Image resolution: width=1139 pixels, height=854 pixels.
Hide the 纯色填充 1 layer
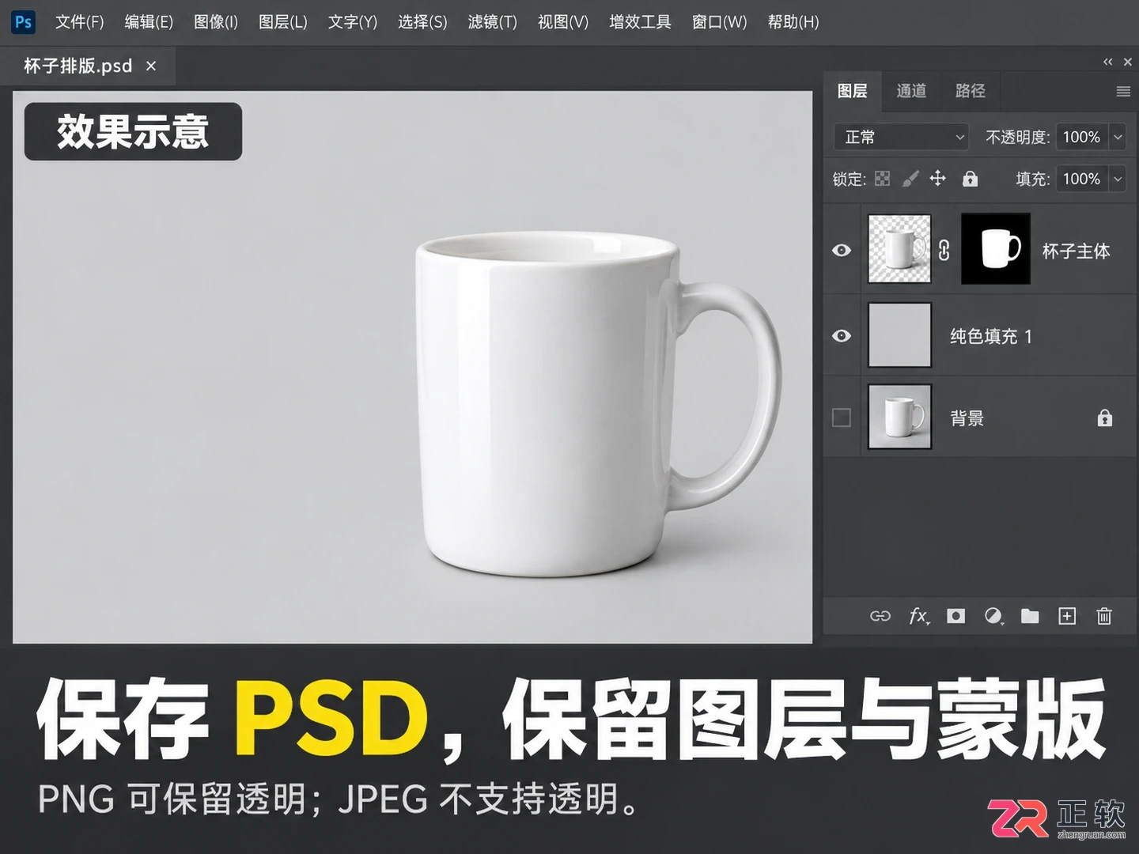[x=842, y=336]
